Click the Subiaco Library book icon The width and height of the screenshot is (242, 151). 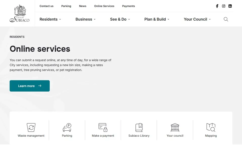pyautogui.click(x=139, y=127)
